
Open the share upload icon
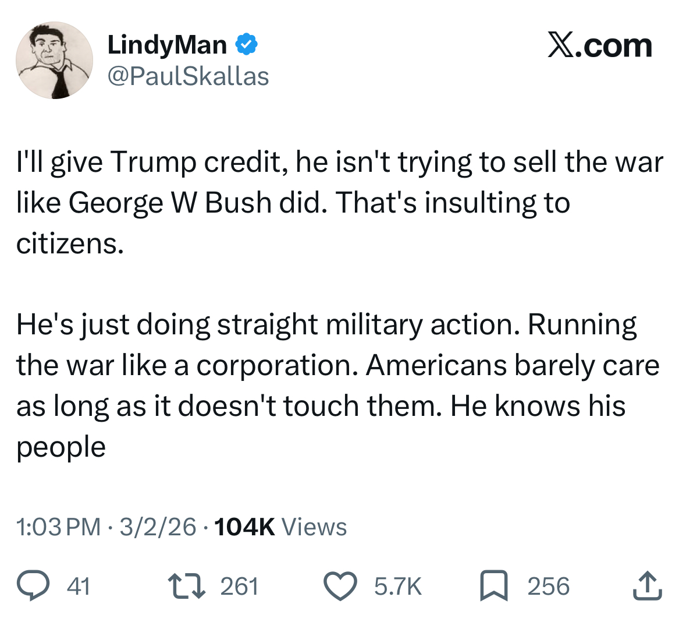tap(648, 585)
